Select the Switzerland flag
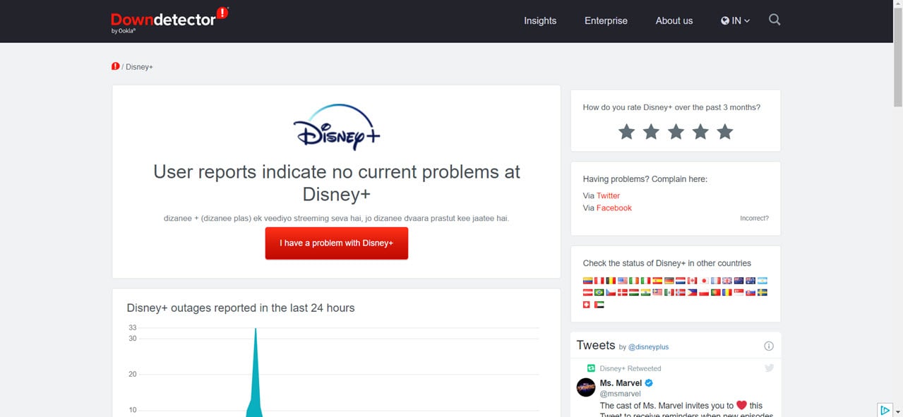This screenshot has width=903, height=417. coord(587,305)
